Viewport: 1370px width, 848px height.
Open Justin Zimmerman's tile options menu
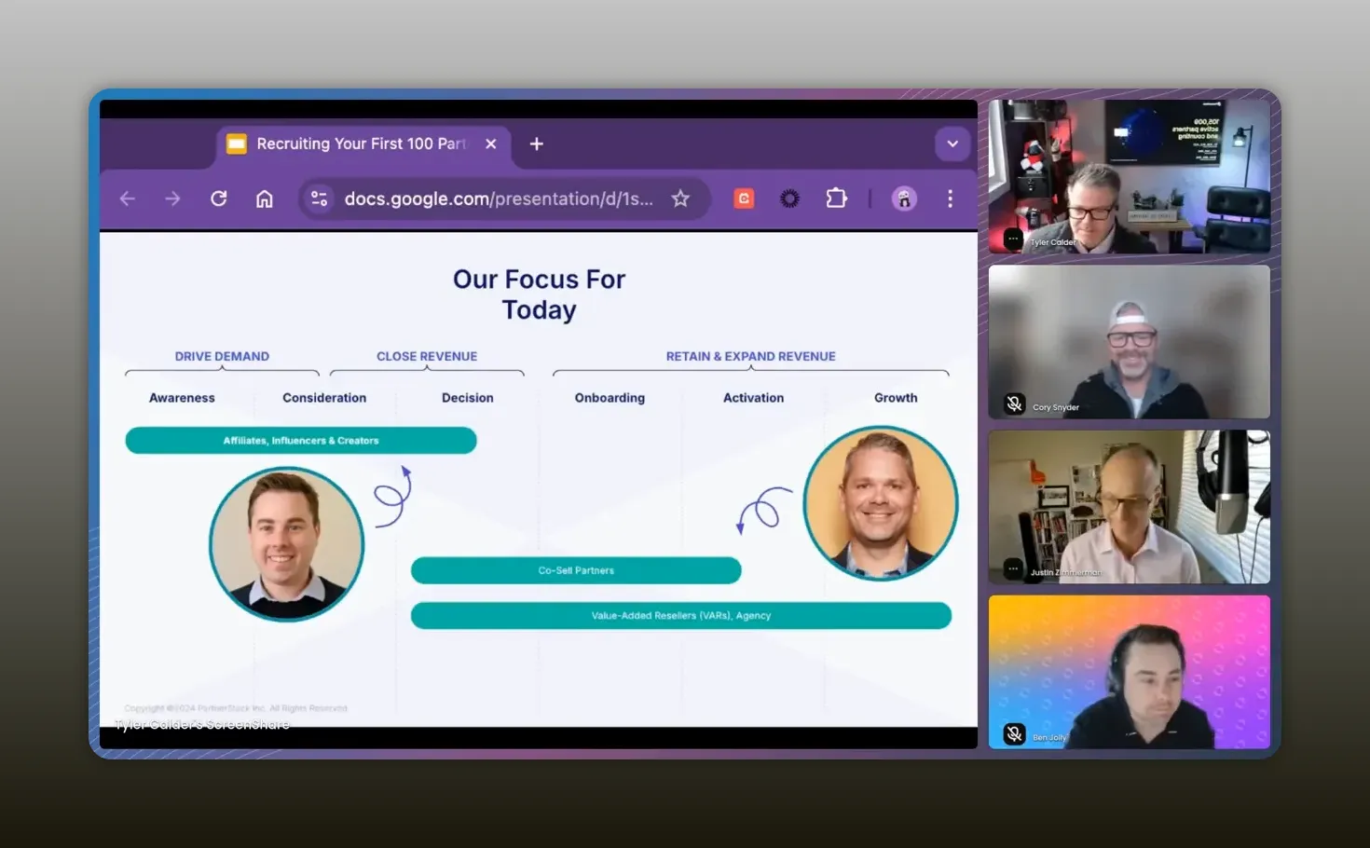(x=1012, y=568)
